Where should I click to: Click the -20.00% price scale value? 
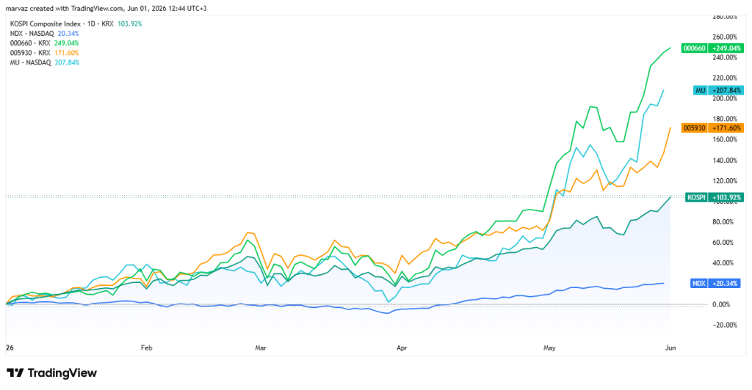click(725, 325)
